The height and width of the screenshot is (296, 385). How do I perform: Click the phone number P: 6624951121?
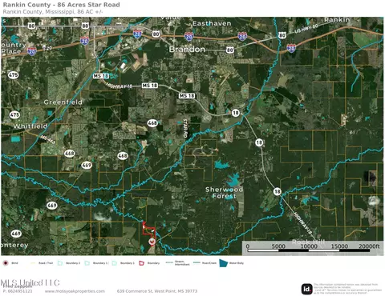pyautogui.click(x=18, y=291)
